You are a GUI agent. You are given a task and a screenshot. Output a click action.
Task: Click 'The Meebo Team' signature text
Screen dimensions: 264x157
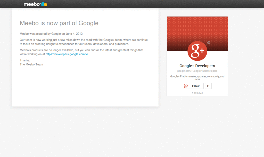[31, 64]
